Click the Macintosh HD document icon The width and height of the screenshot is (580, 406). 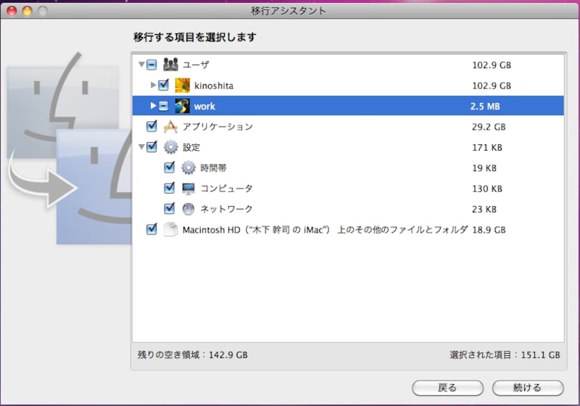pos(170,230)
